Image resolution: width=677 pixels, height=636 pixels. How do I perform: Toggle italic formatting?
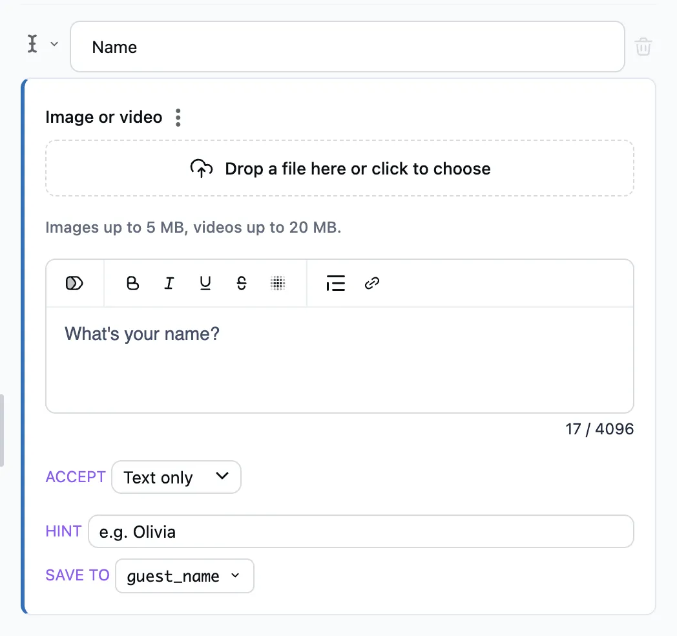(x=169, y=284)
